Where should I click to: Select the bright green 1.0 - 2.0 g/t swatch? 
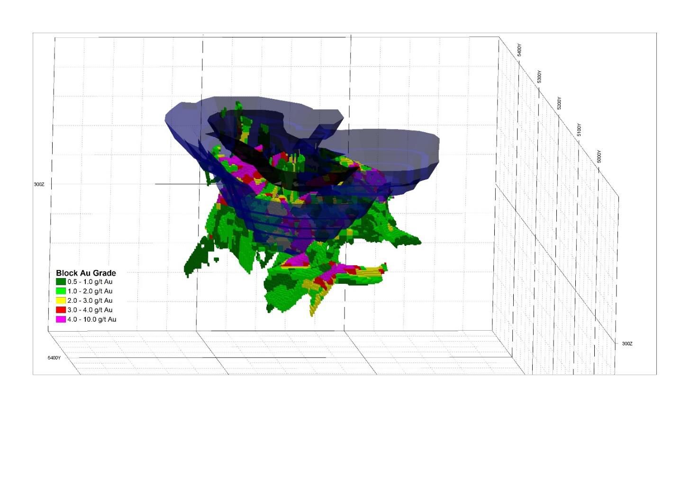click(61, 291)
